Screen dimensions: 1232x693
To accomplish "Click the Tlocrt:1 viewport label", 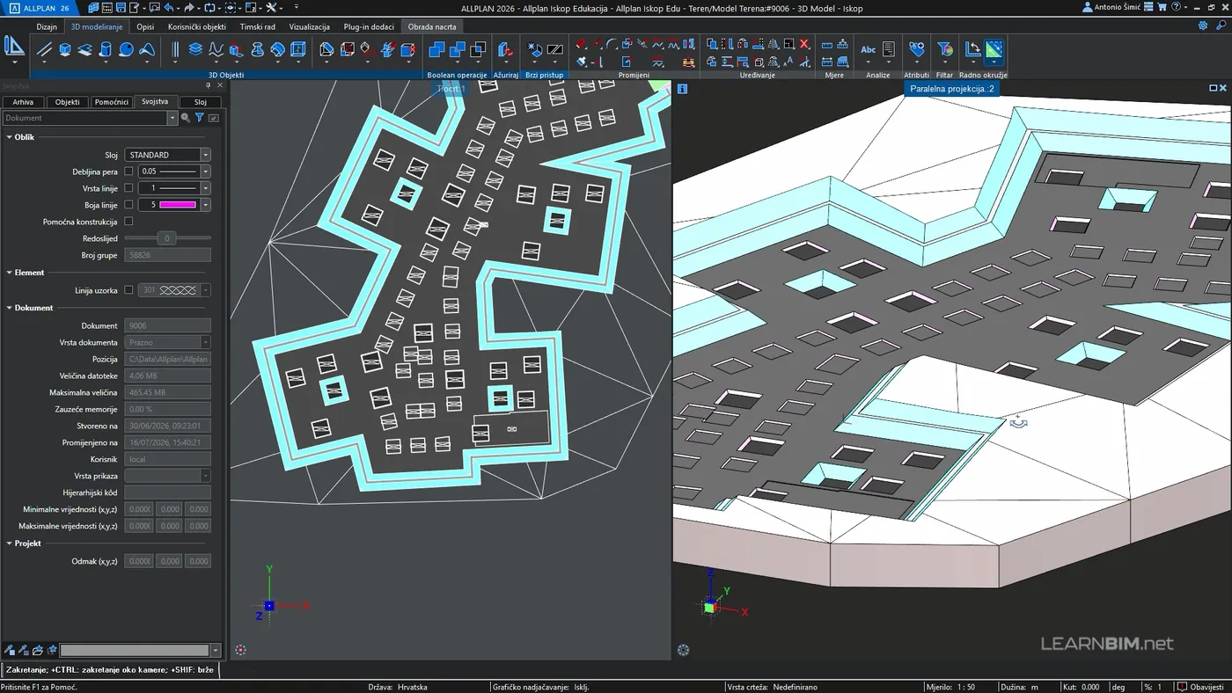I will pyautogui.click(x=451, y=89).
